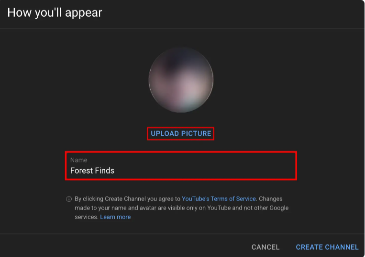The width and height of the screenshot is (365, 257).
Task: Read the Terms of Service via blue link
Action: [219, 199]
